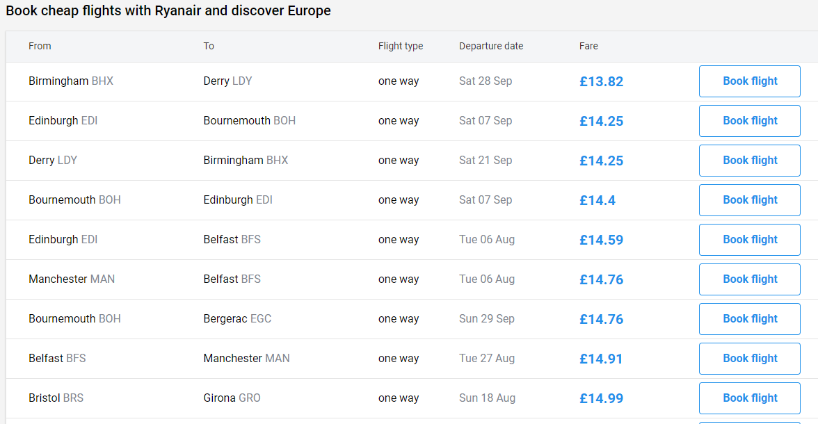Click the Flight type column header

tap(401, 46)
